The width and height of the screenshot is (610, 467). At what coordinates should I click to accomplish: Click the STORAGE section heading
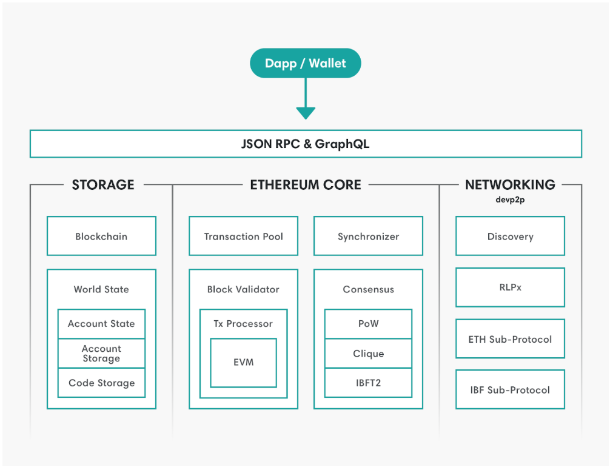[103, 184]
